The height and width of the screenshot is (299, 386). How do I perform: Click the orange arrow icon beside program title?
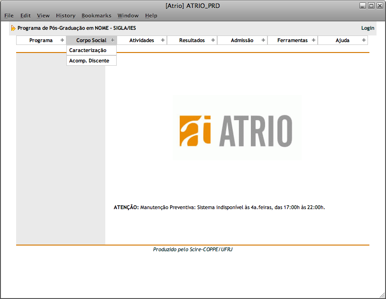[x=13, y=28]
